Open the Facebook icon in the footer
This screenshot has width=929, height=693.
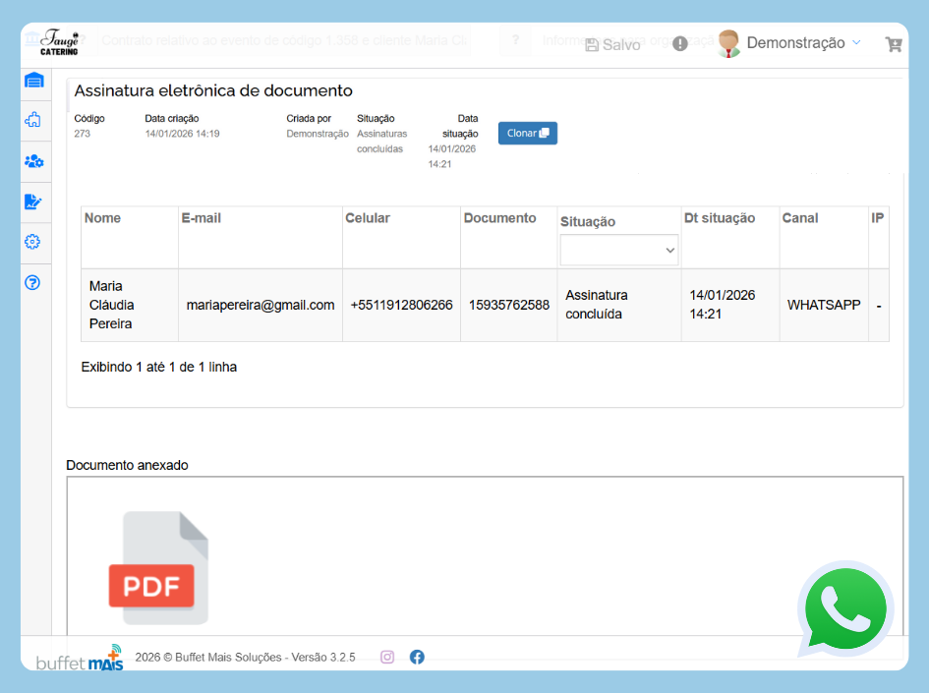(x=417, y=657)
